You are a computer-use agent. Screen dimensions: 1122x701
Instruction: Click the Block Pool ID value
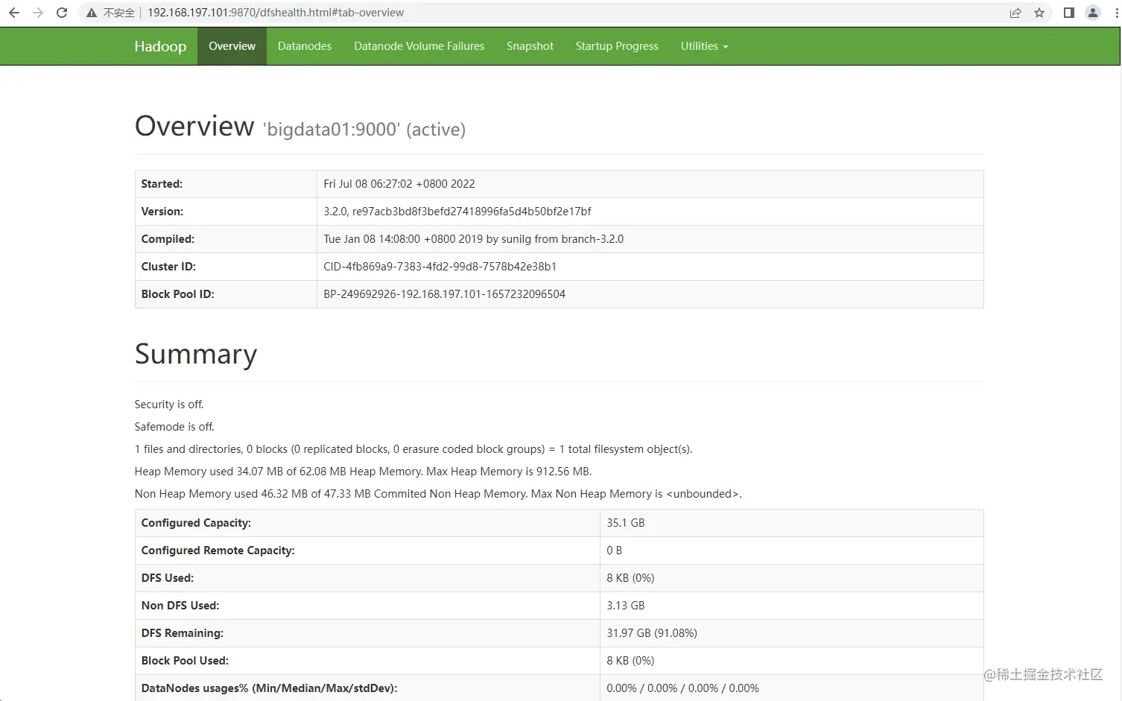[x=444, y=294]
